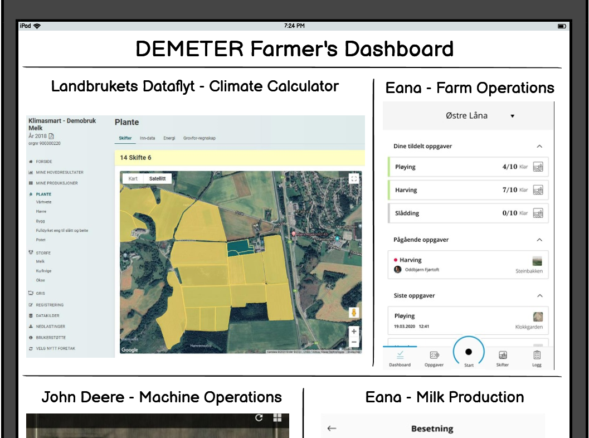Screen dimensions: 589x438
Task: Switch to the Skifter tab under Plante
Action: (x=125, y=138)
